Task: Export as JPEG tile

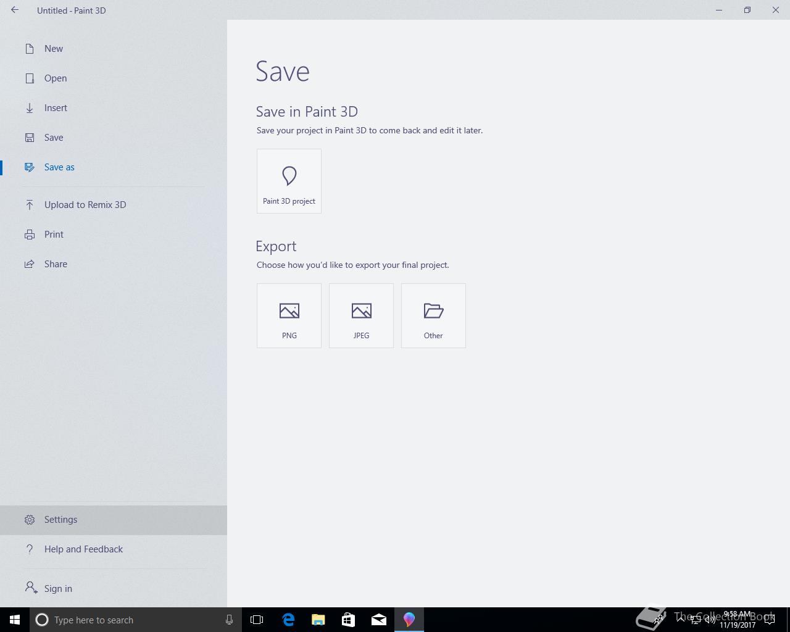Action: click(x=361, y=315)
